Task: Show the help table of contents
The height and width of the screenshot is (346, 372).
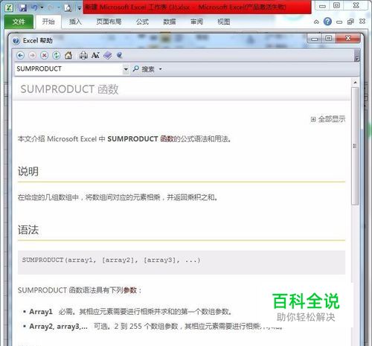Action: point(108,55)
